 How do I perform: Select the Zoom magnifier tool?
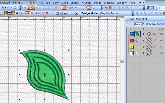pyautogui.click(x=16, y=8)
